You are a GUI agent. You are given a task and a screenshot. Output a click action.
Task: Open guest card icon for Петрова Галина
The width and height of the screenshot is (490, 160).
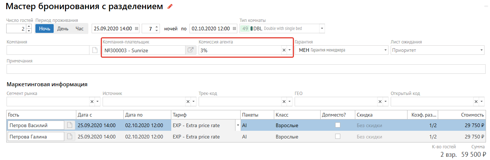69,137
